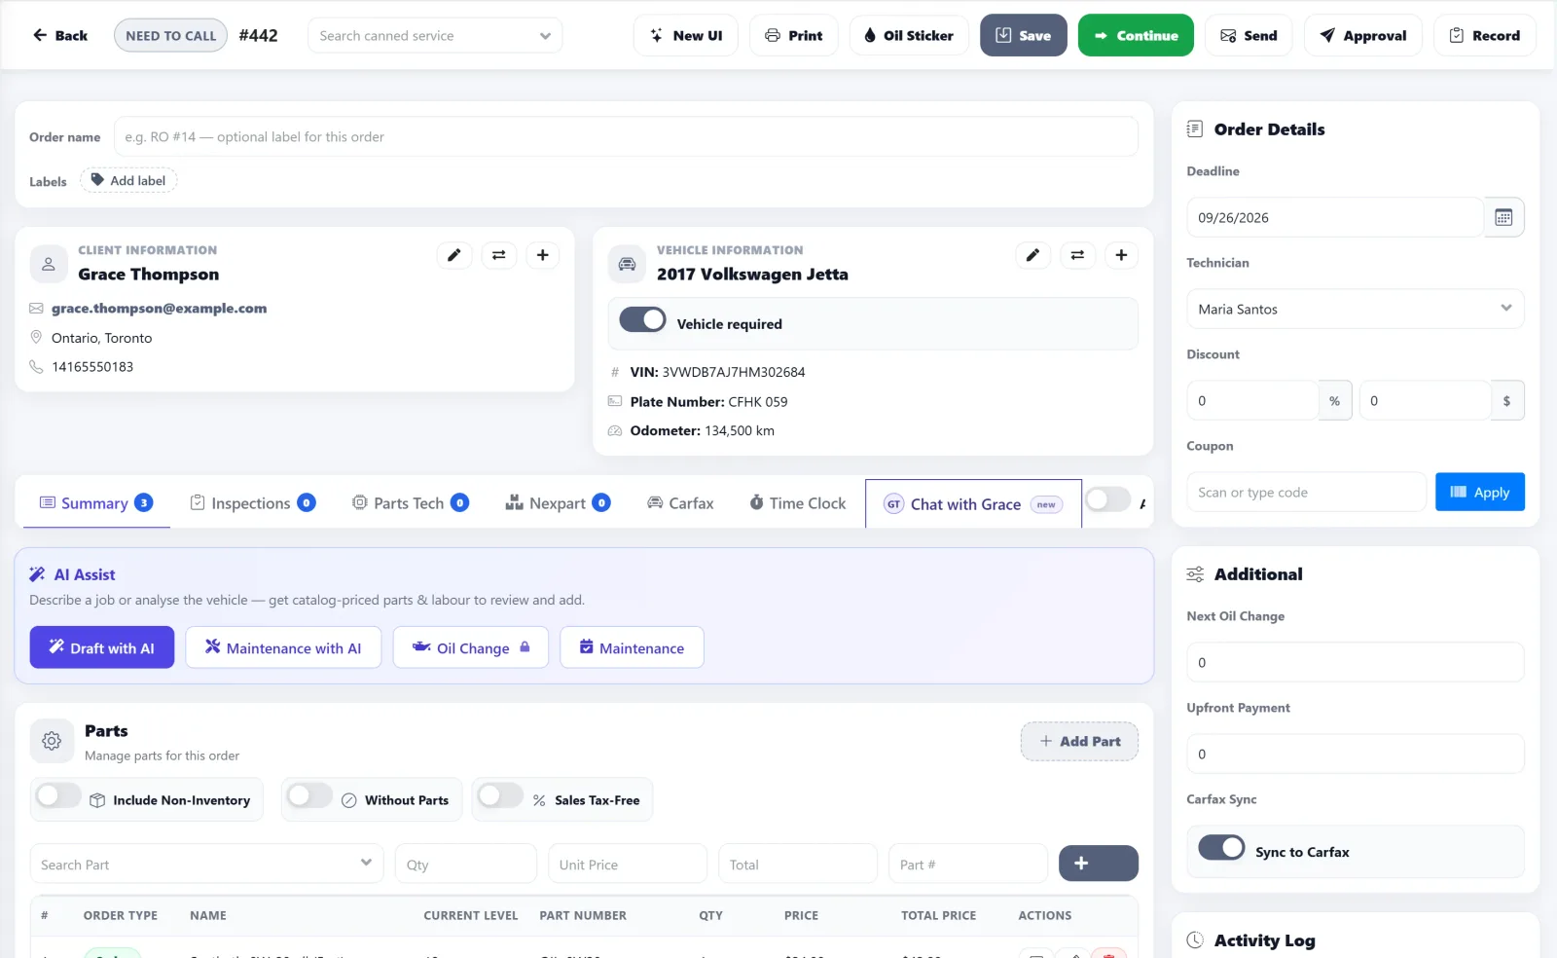Open the deadline calendar picker icon
This screenshot has height=958, width=1557.
click(1503, 217)
